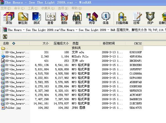Open the 帮助(H) menu
This screenshot has height=123, width=166.
tap(77, 8)
